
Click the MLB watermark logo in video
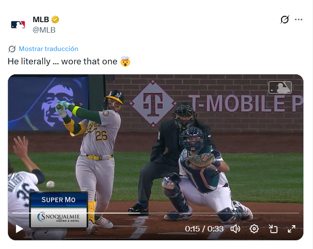tap(280, 88)
